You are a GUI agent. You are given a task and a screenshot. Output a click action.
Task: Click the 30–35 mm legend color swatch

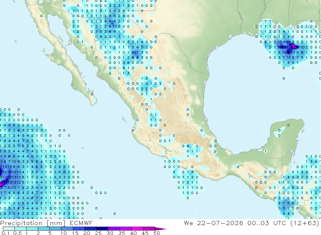pos(114,229)
